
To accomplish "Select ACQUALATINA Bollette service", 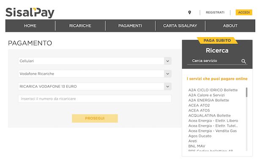I will [x=209, y=115].
